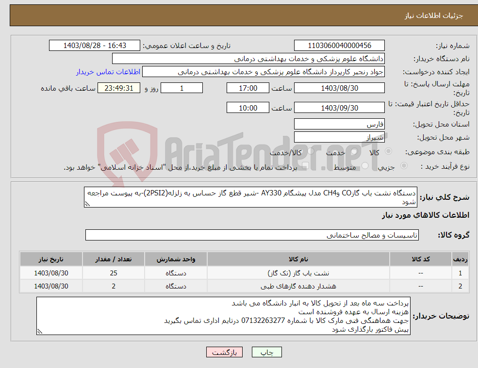Click the province field فارس
Viewport: 478px width, 368px height.
pyautogui.click(x=339, y=124)
